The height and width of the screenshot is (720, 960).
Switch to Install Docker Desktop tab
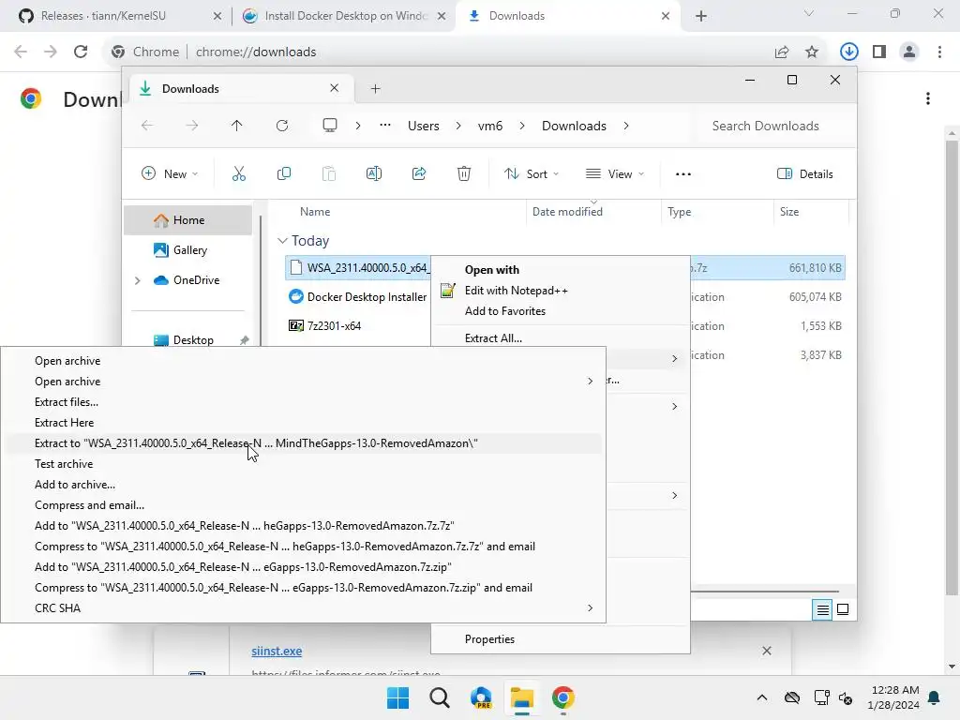coord(343,16)
